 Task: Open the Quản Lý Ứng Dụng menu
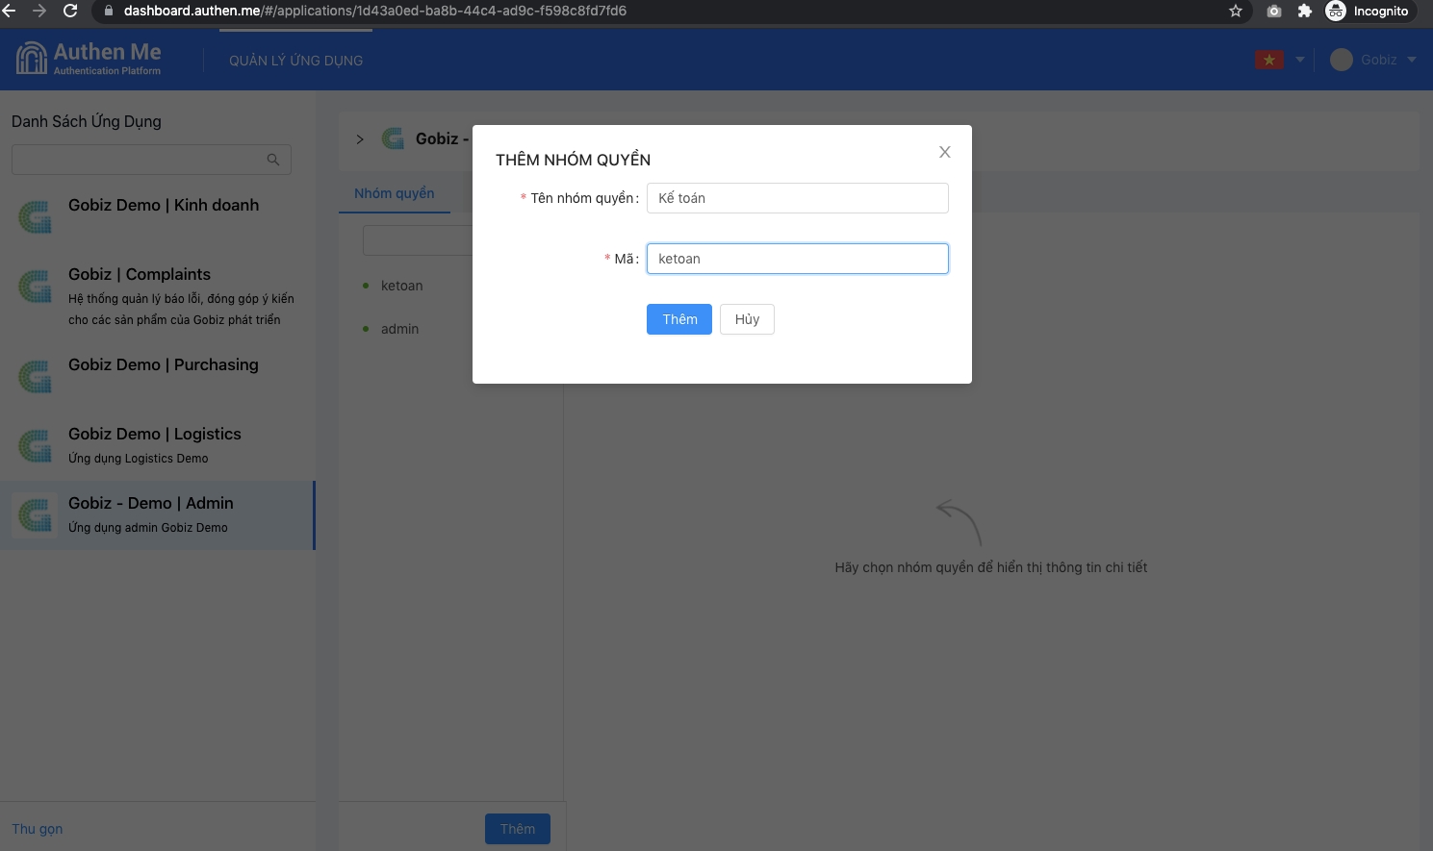[x=295, y=61]
